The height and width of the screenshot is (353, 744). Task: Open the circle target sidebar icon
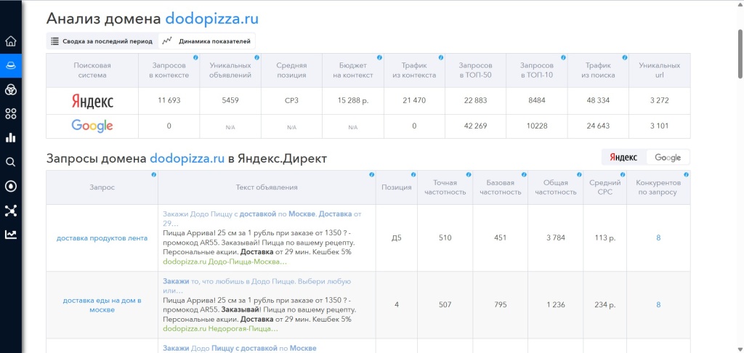[x=10, y=186]
